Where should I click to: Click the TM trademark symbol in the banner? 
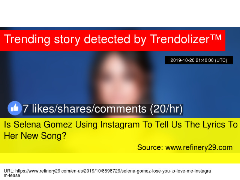click(x=215, y=37)
